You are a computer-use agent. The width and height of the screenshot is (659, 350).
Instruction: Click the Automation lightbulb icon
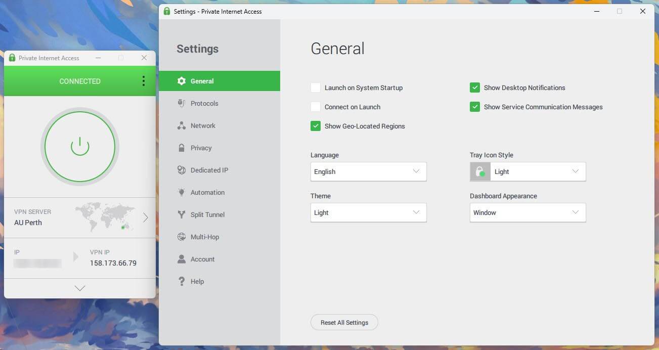182,192
